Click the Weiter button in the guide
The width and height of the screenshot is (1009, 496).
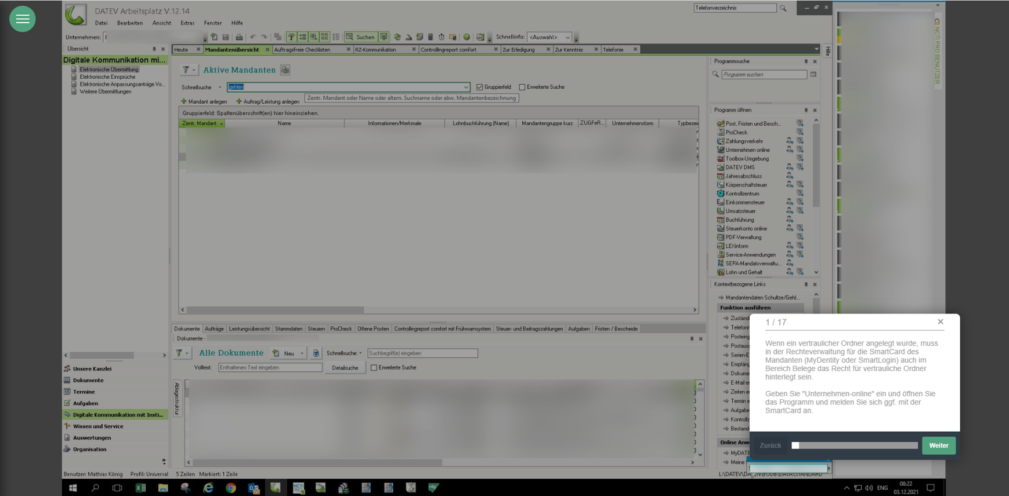(x=938, y=446)
